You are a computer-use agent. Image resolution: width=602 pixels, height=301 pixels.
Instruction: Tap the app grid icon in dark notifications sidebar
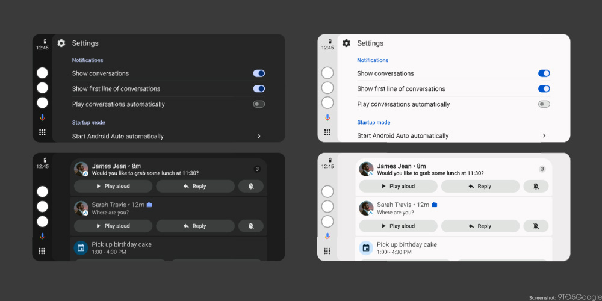click(42, 251)
